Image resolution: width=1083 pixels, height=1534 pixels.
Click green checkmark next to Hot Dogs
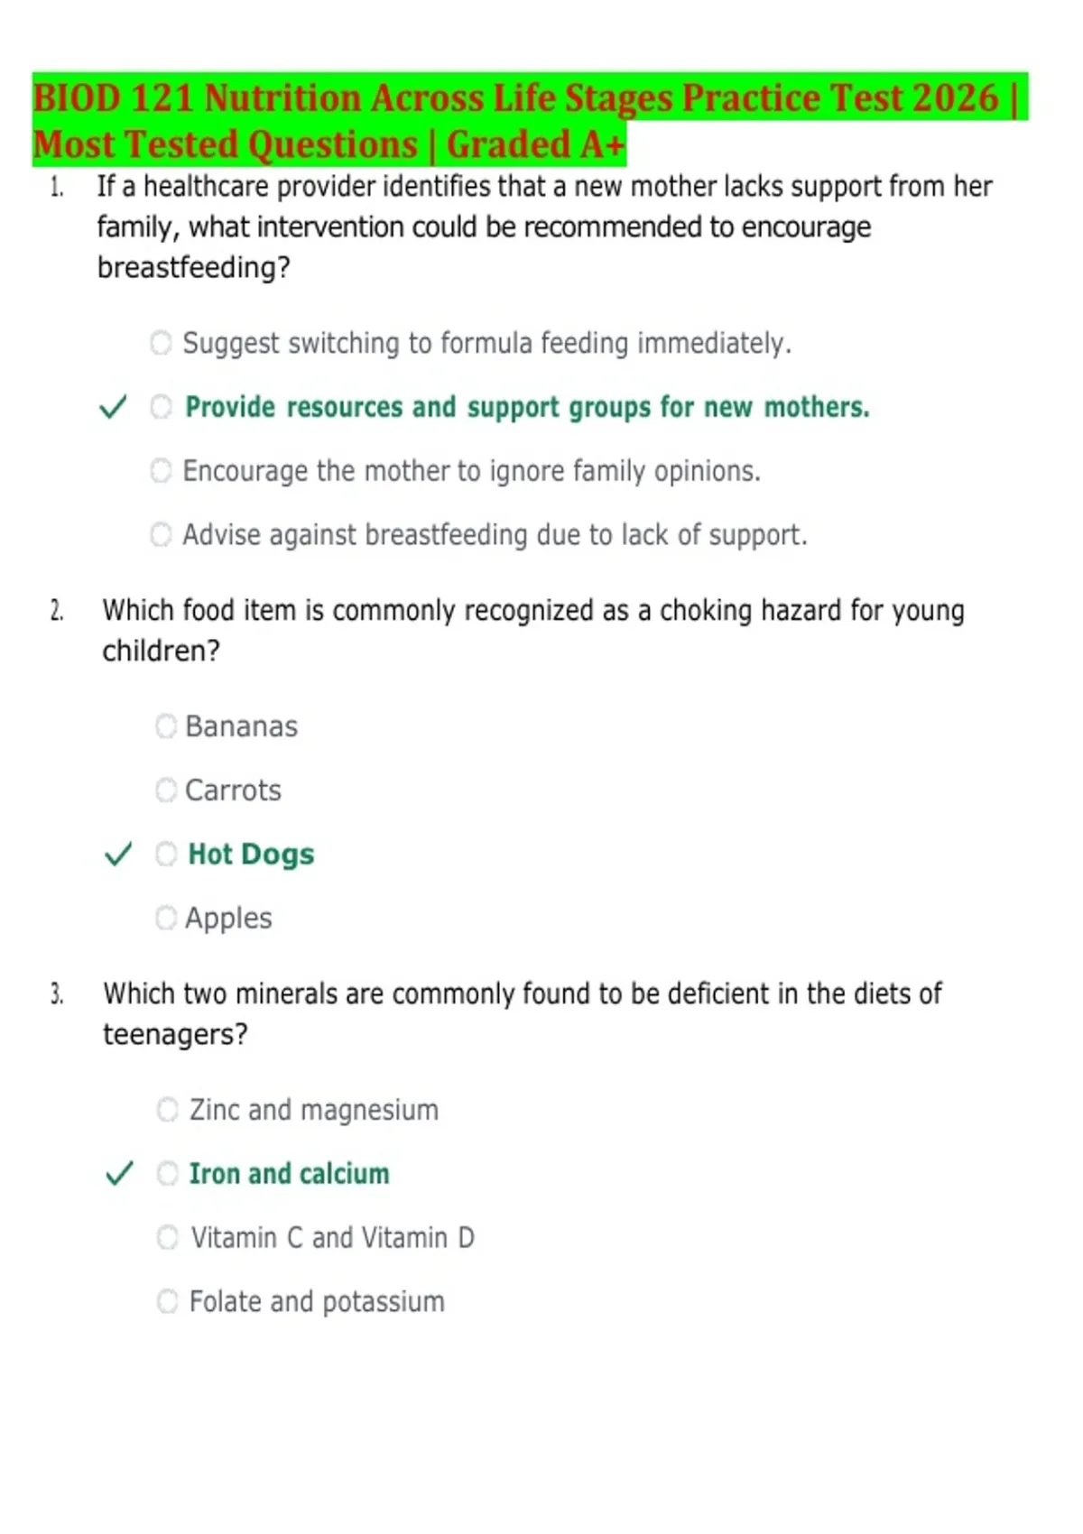point(118,854)
